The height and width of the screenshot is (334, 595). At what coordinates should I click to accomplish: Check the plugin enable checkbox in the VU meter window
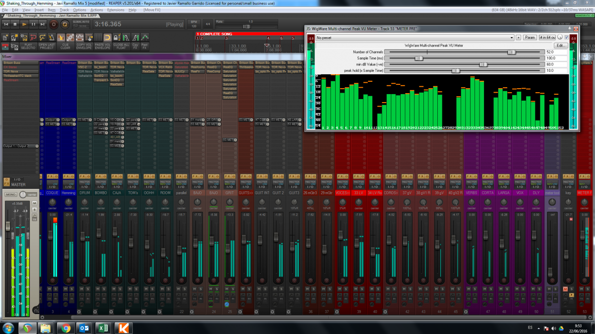pos(566,37)
